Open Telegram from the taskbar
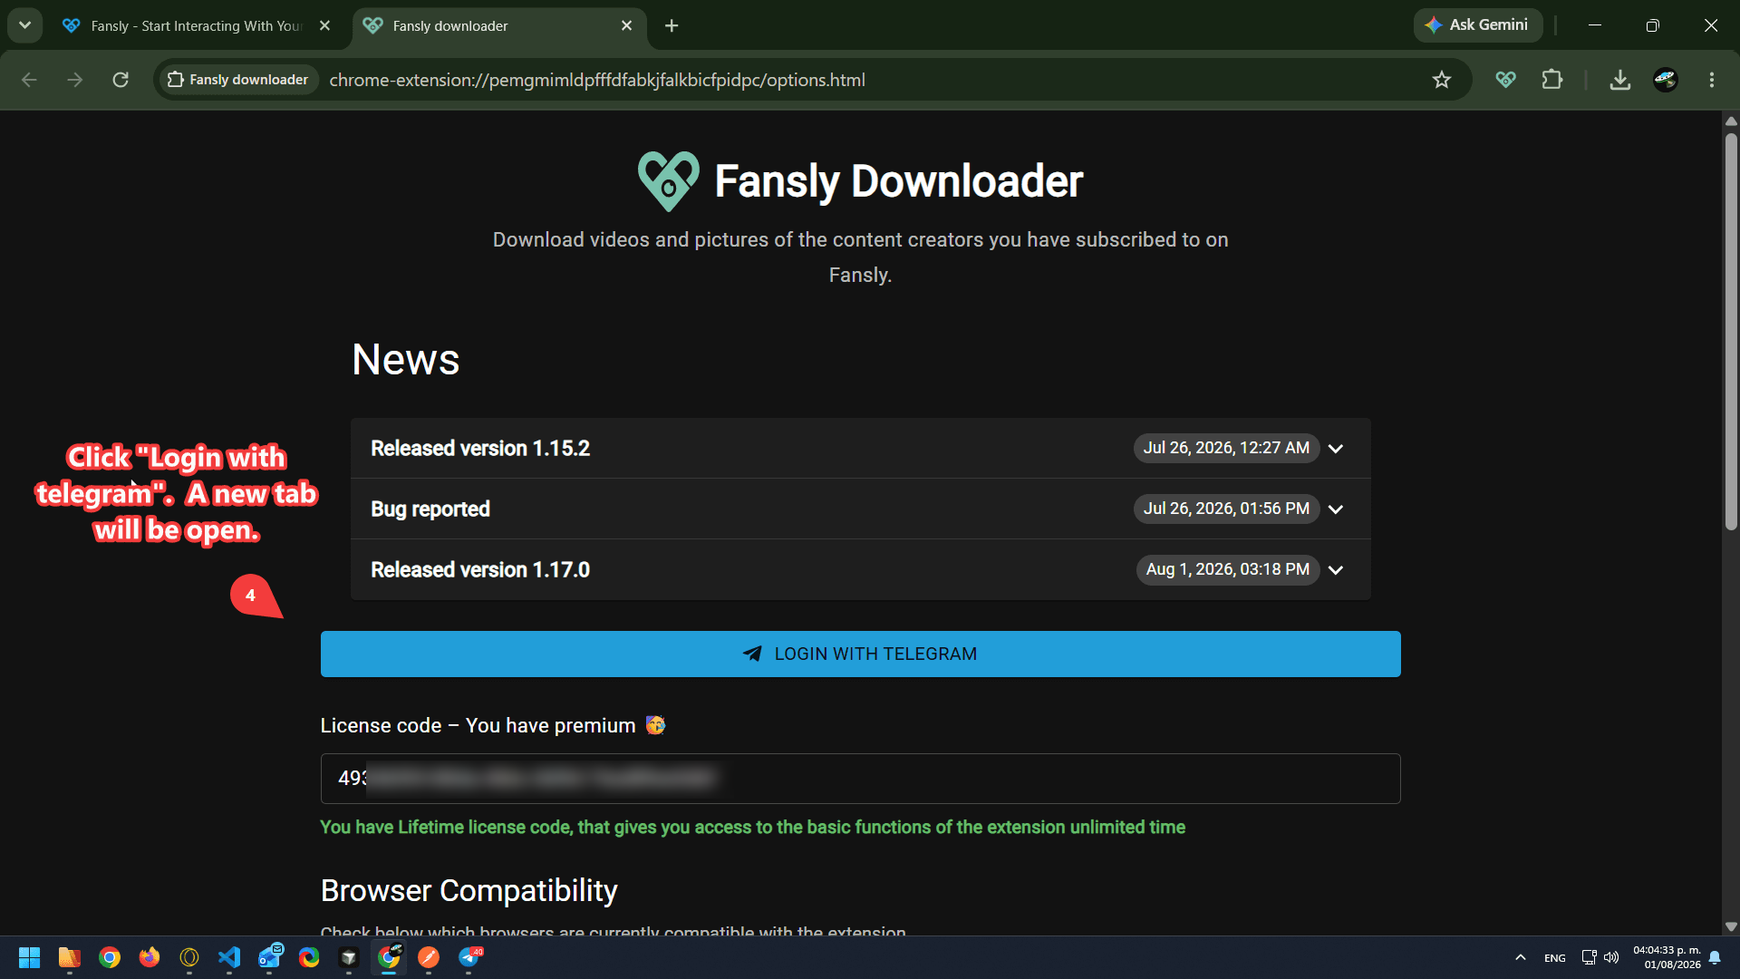Screen dimensions: 1740x979 (469, 957)
